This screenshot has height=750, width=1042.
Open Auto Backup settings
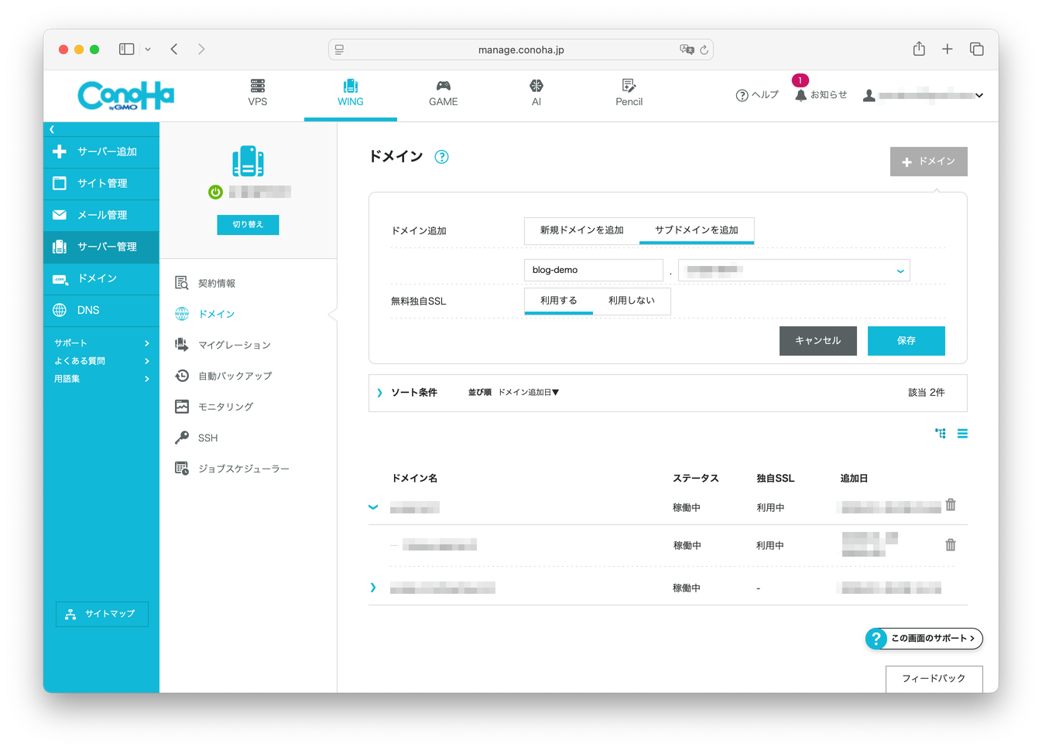pyautogui.click(x=235, y=376)
